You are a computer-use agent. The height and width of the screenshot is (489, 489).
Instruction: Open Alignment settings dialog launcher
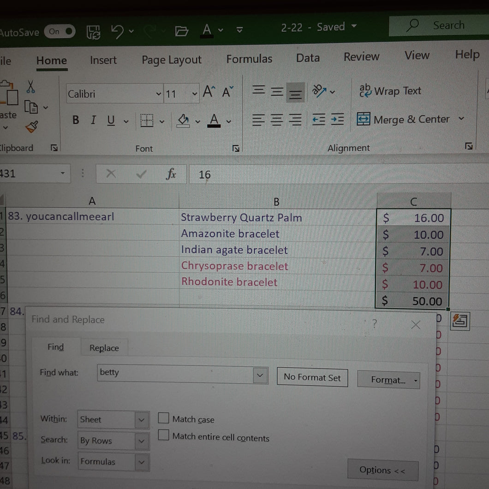468,146
